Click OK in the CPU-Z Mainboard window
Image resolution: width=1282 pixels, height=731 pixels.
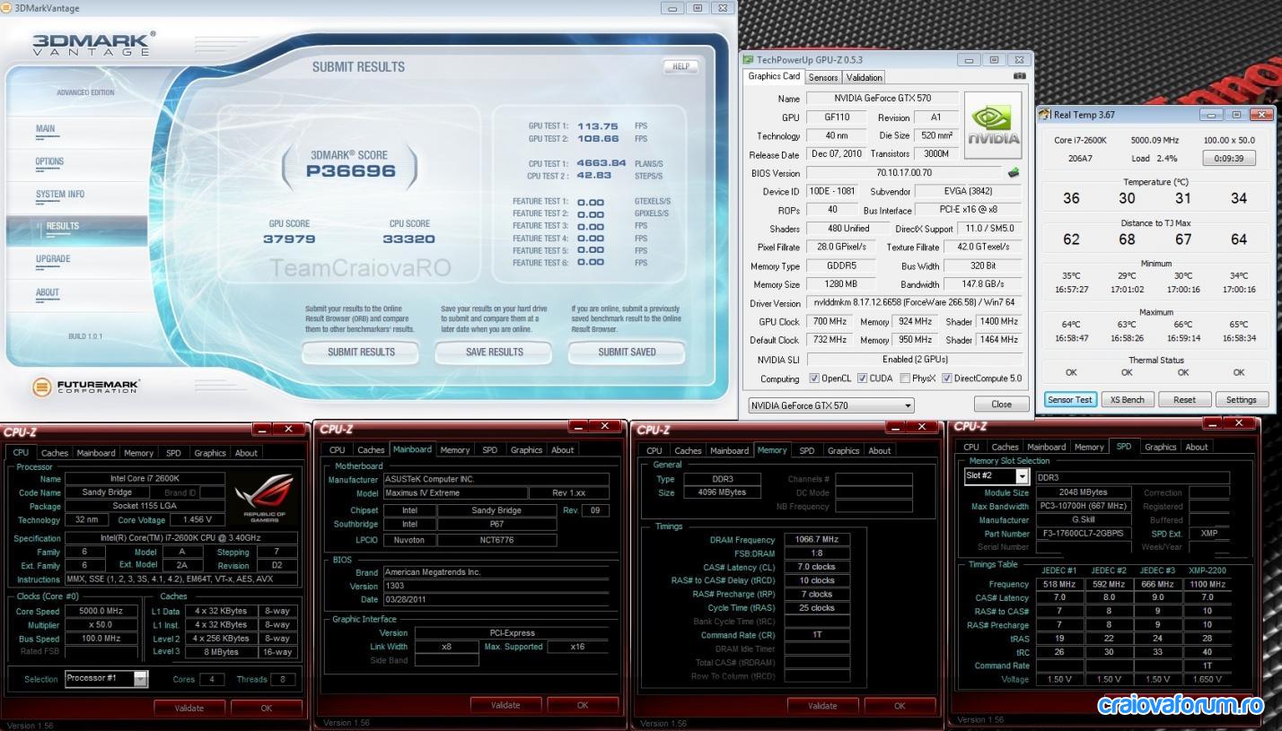583,705
